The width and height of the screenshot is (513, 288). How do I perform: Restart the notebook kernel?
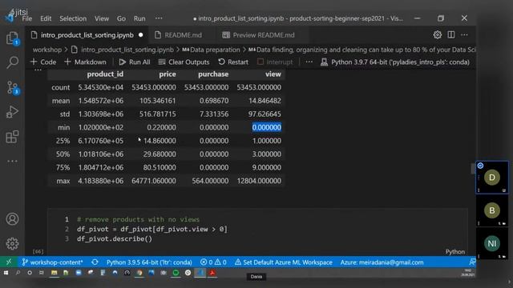click(x=233, y=62)
